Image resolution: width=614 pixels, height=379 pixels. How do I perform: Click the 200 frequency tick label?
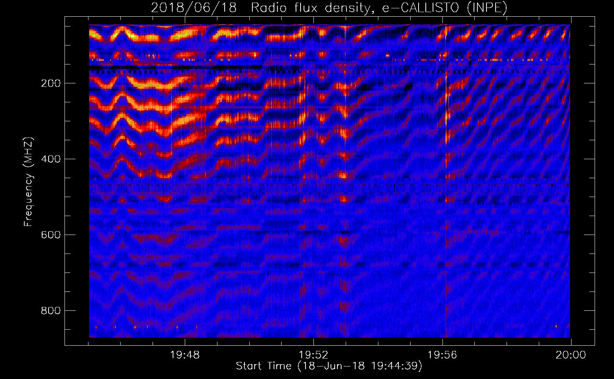[51, 83]
